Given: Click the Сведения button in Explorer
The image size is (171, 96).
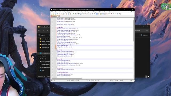Looking at the screenshot, I should (144, 35).
